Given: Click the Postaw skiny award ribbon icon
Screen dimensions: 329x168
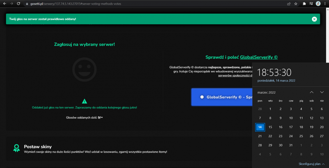Looking at the screenshot, I should coord(16,148).
